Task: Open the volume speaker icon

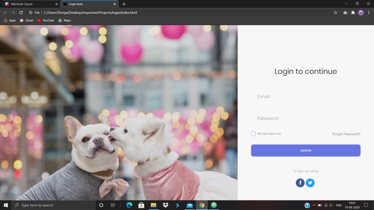Action: click(331, 205)
